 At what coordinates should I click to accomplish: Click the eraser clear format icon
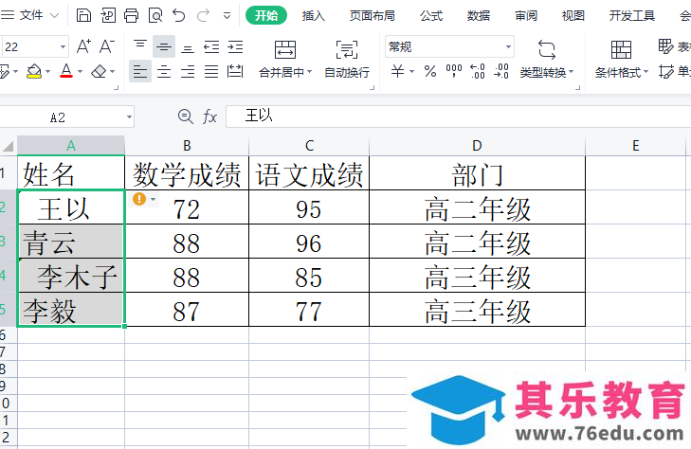(99, 71)
